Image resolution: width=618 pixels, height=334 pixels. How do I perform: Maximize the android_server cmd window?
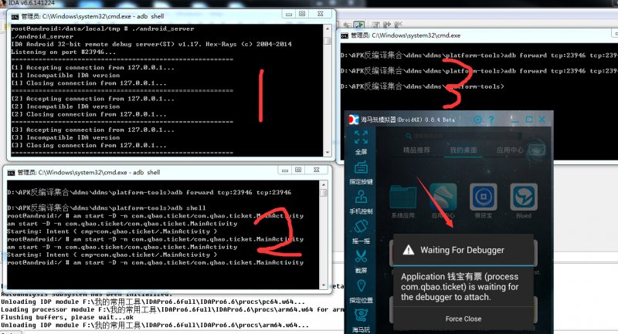[x=302, y=14]
